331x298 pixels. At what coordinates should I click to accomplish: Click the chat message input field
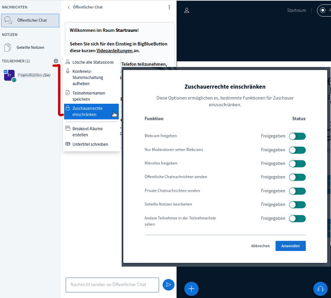coord(112,284)
